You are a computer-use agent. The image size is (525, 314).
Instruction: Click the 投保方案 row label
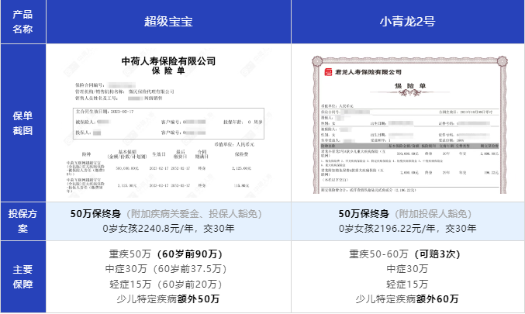[22, 221]
